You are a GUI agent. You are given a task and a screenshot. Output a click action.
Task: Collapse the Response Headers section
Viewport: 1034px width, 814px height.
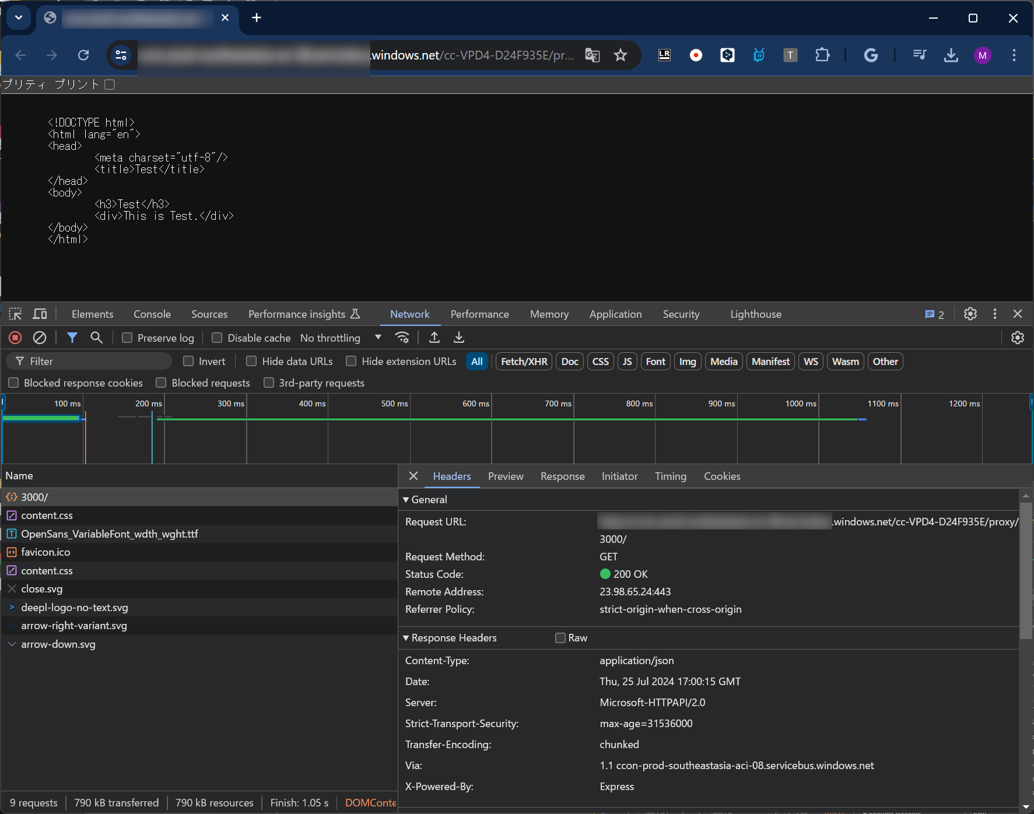pyautogui.click(x=406, y=638)
